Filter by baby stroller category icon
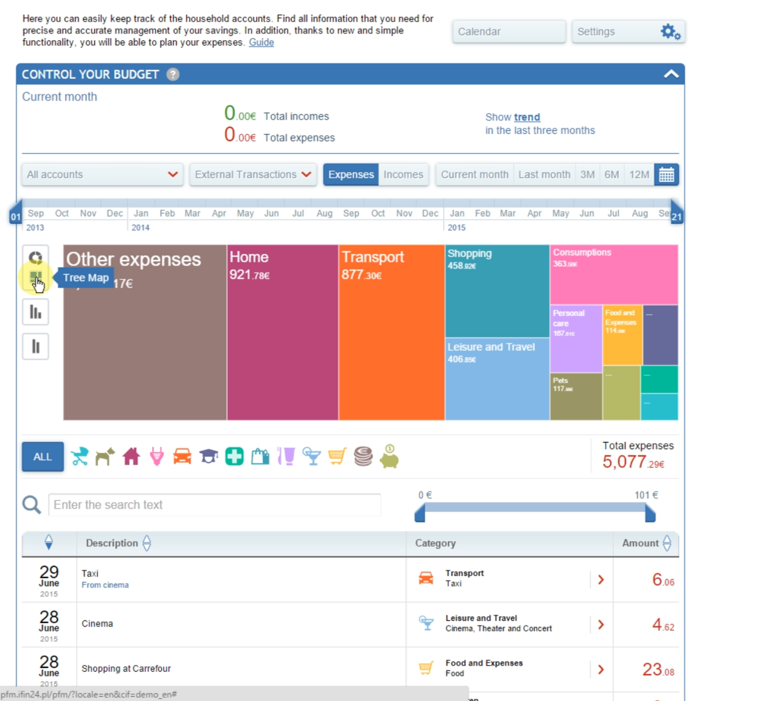 [x=79, y=456]
